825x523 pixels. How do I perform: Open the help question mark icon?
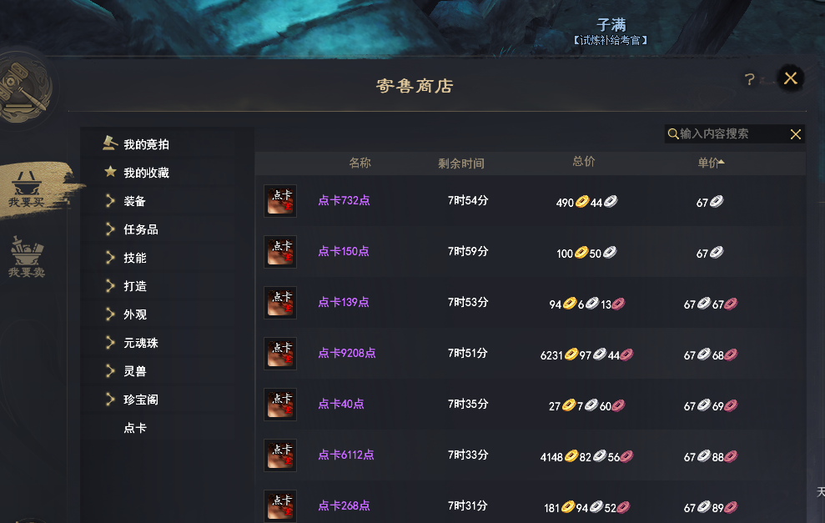(750, 79)
